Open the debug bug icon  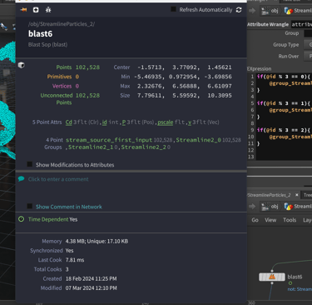tap(48, 10)
